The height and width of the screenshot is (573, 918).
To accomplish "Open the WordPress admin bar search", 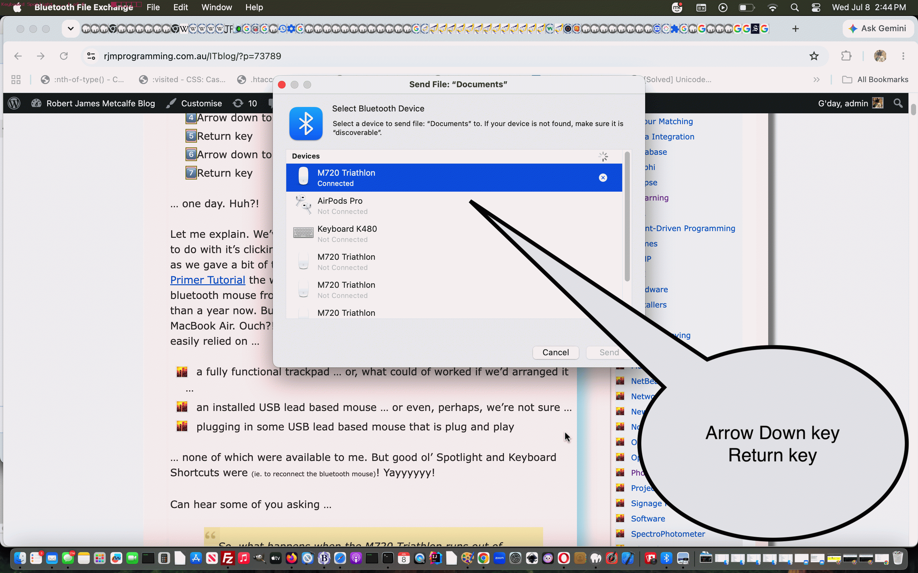I will coord(898,103).
